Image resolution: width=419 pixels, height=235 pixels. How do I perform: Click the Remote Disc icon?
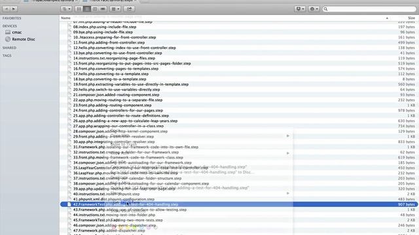[8, 39]
